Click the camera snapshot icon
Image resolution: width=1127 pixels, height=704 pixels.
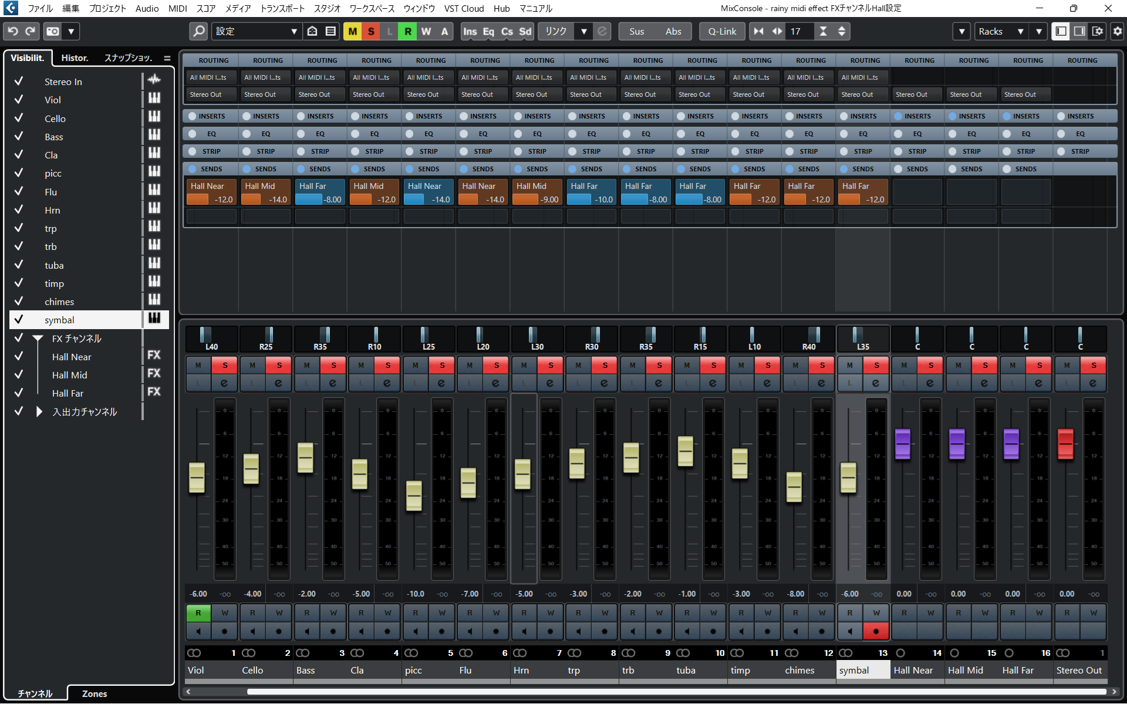53,31
